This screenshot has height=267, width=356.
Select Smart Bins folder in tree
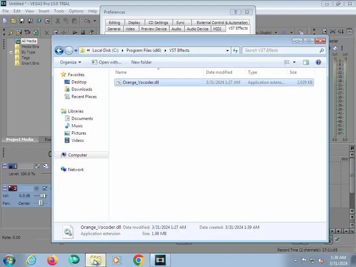coord(30,63)
